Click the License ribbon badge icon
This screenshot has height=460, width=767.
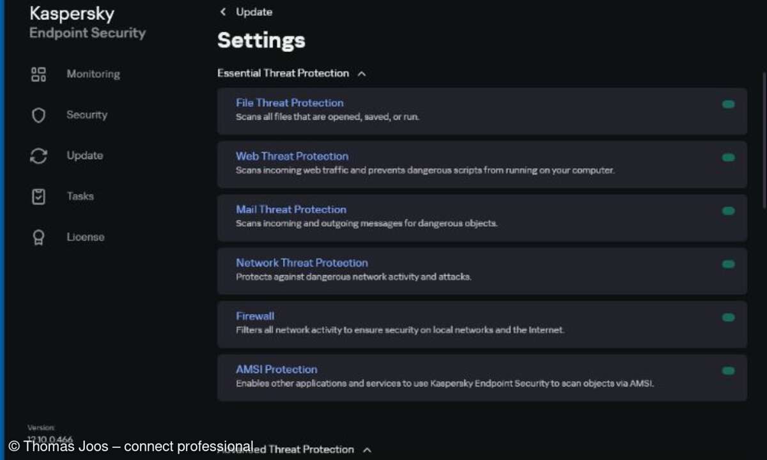[x=38, y=238]
